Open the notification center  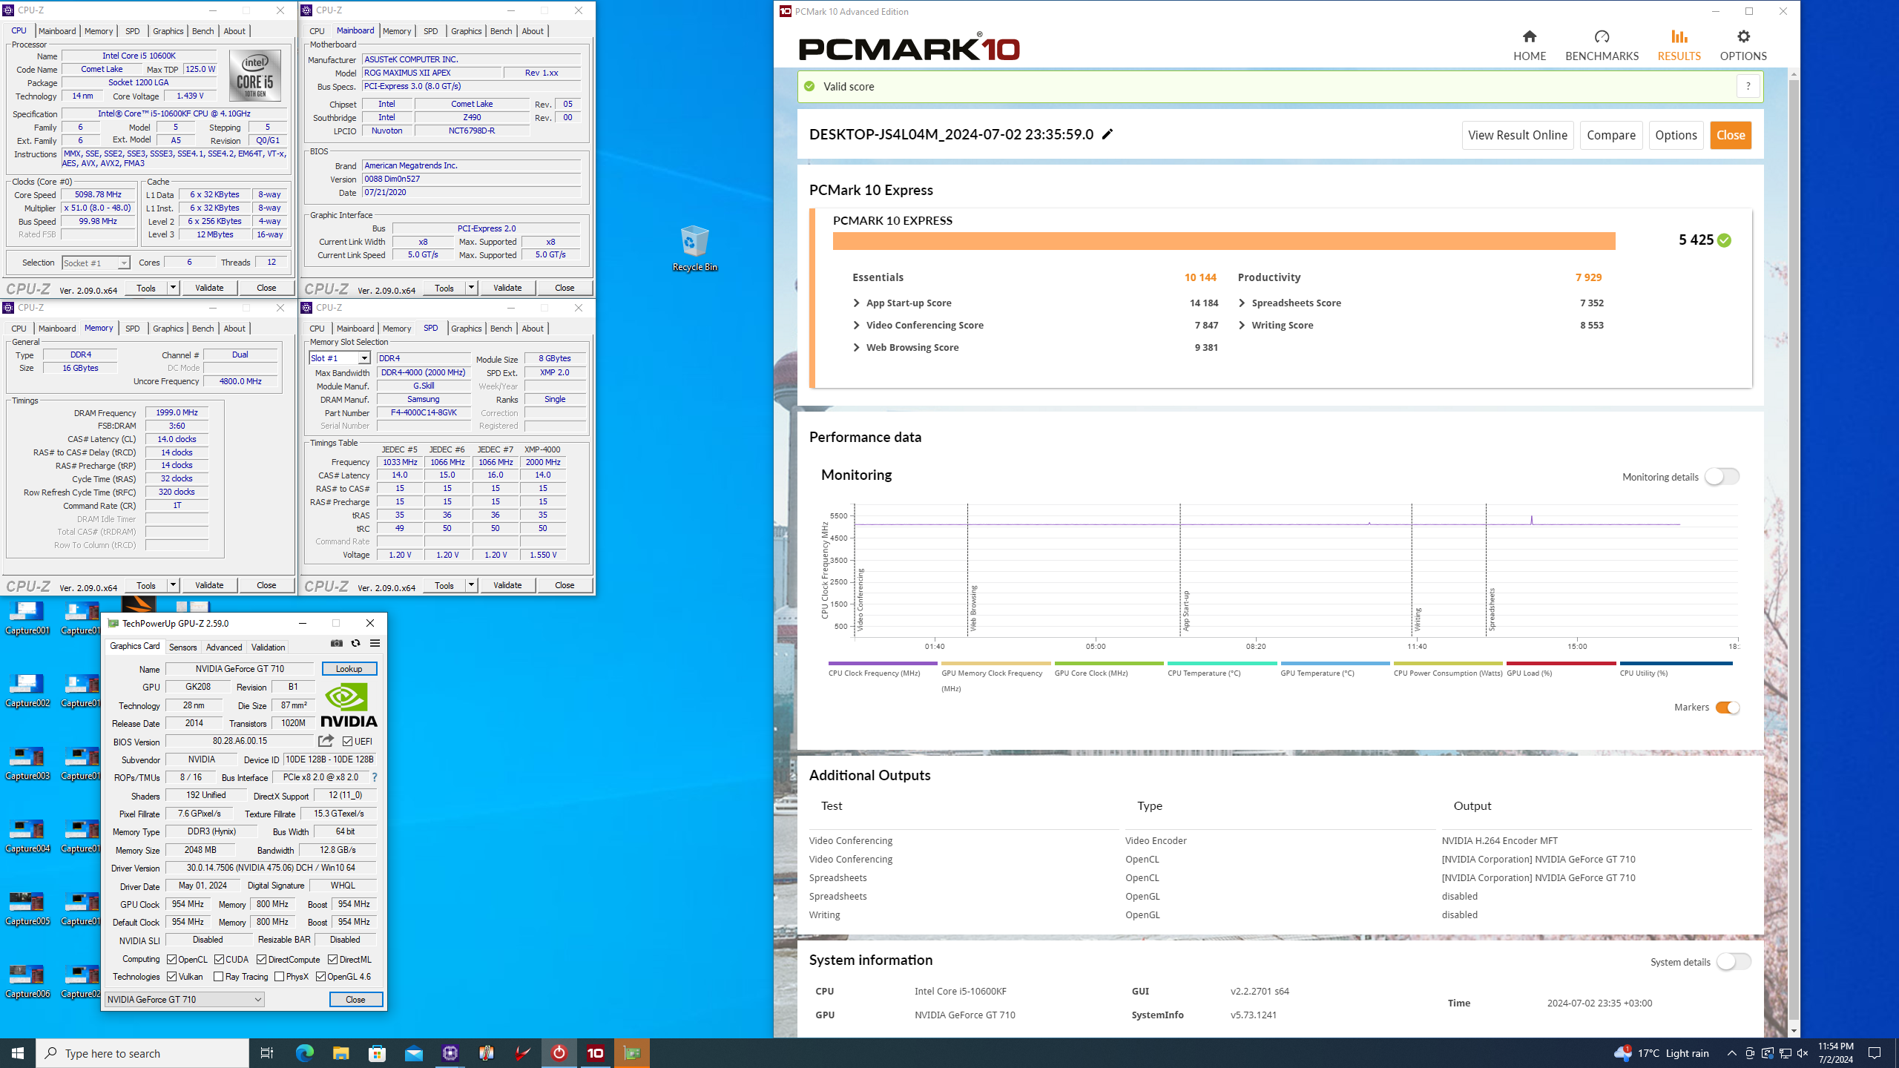1875,1052
